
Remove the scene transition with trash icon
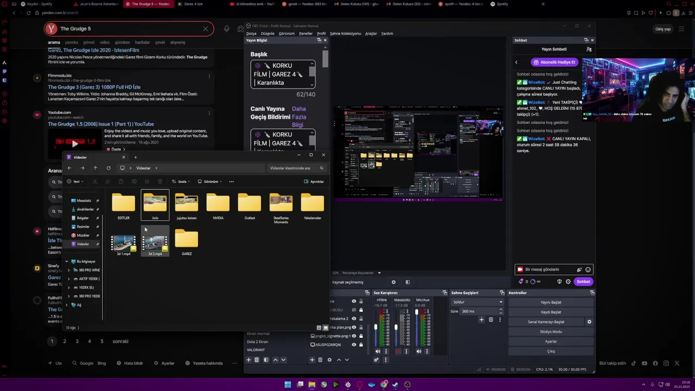[491, 319]
